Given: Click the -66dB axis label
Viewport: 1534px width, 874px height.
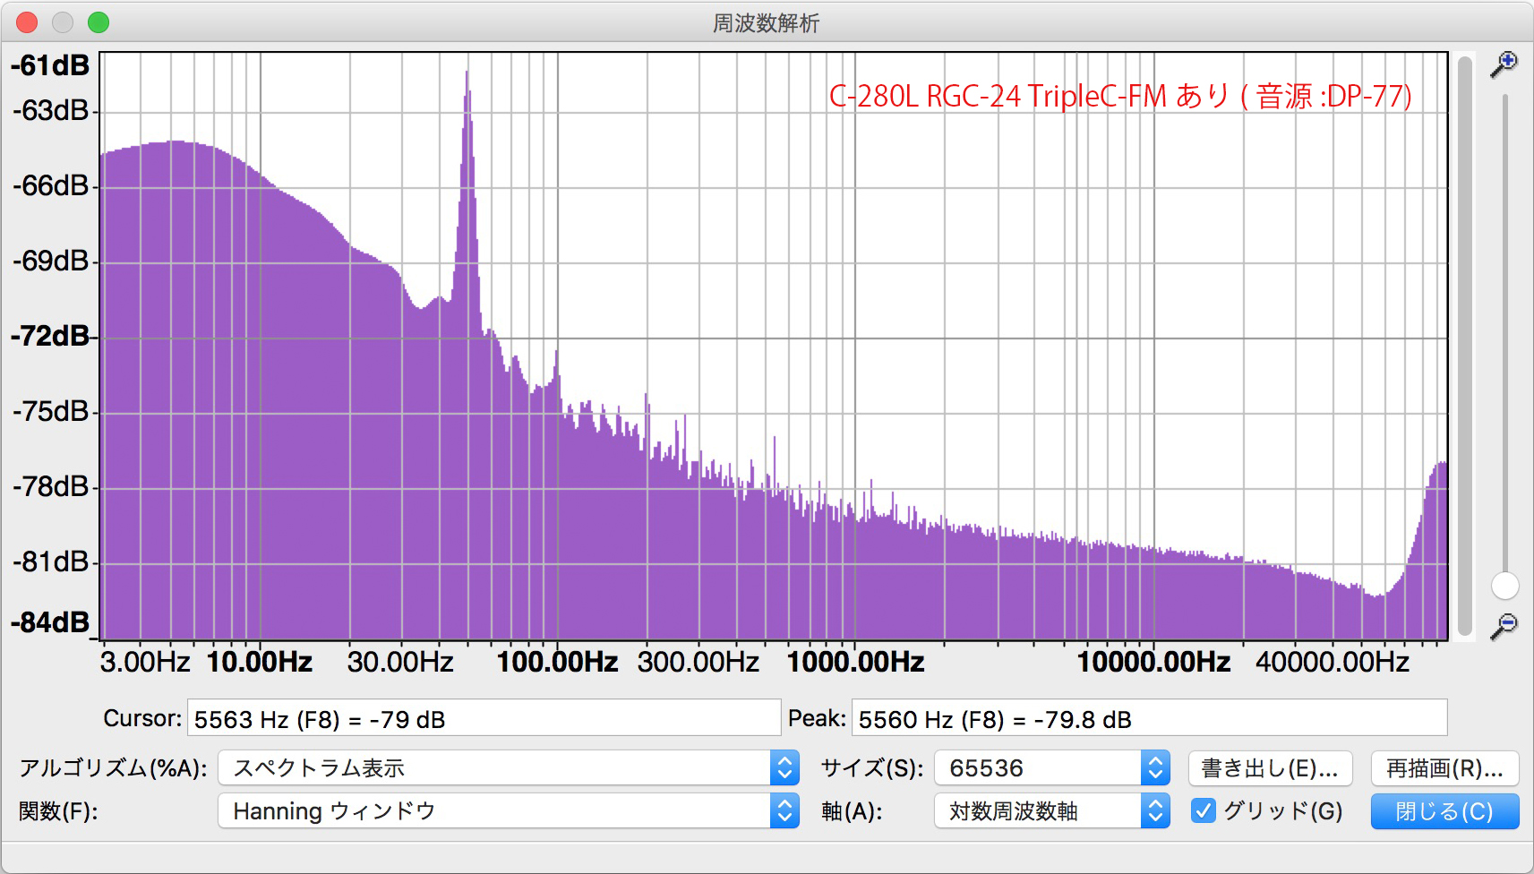Looking at the screenshot, I should click(51, 186).
